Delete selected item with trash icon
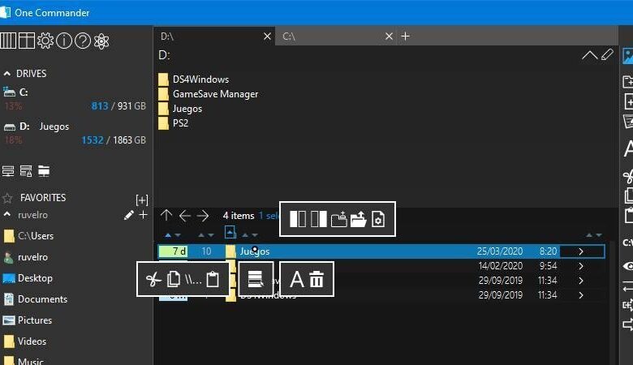 click(316, 279)
